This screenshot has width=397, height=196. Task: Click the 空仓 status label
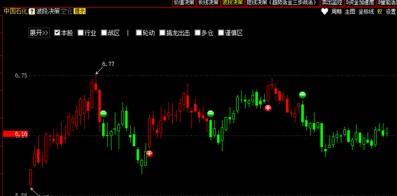tap(67, 11)
